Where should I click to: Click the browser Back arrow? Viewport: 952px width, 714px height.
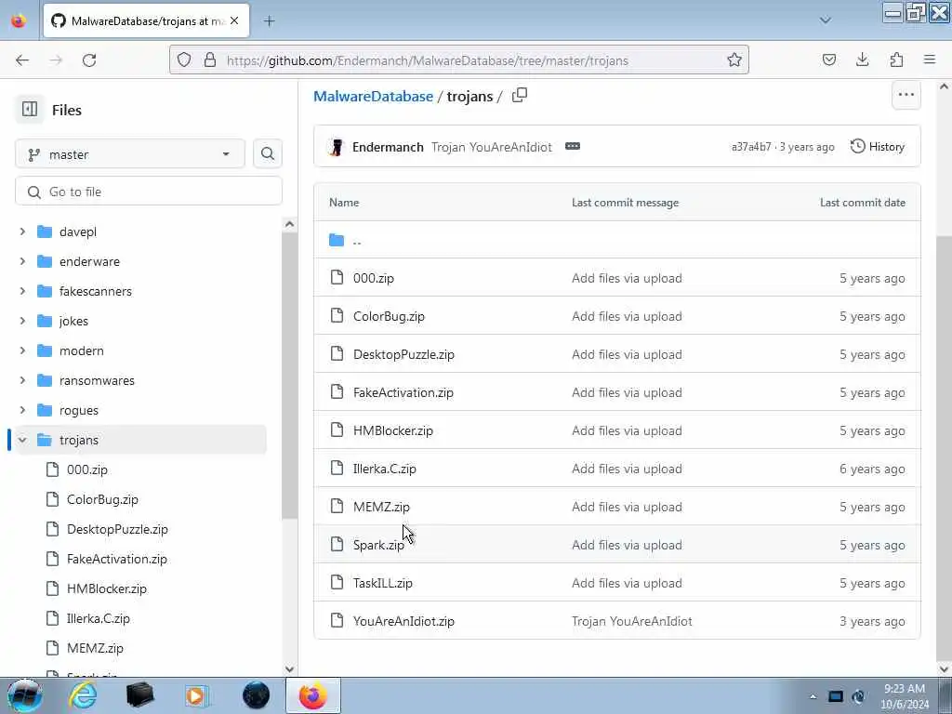coord(22,60)
